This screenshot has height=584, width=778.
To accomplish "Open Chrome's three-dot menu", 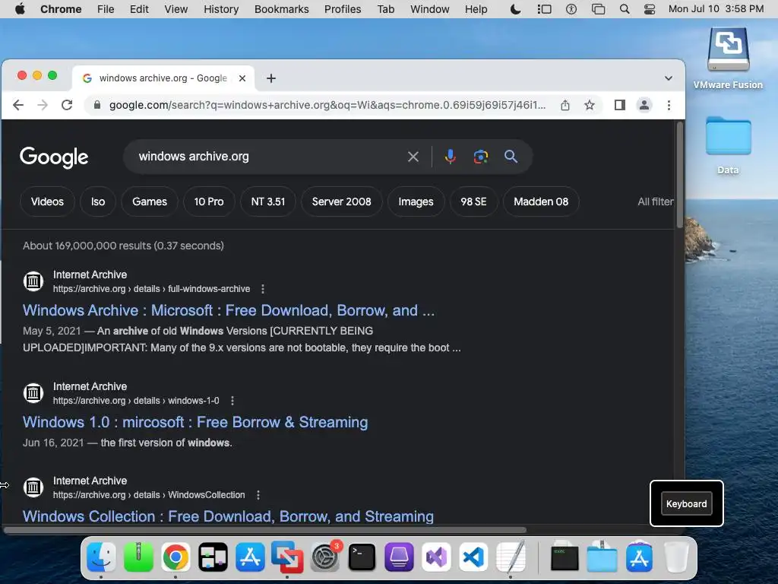I will (669, 105).
